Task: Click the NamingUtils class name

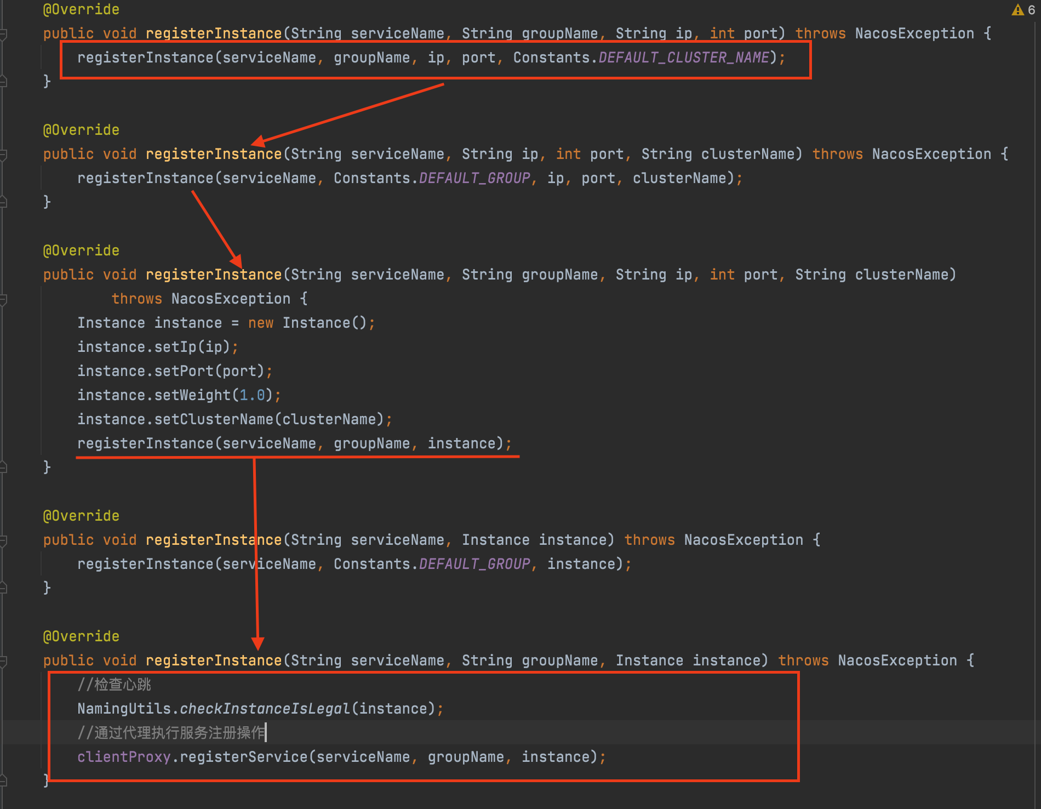Action: point(124,709)
